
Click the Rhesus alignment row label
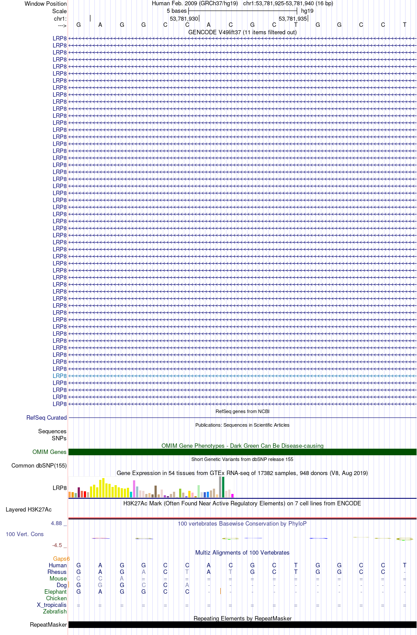pyautogui.click(x=57, y=572)
